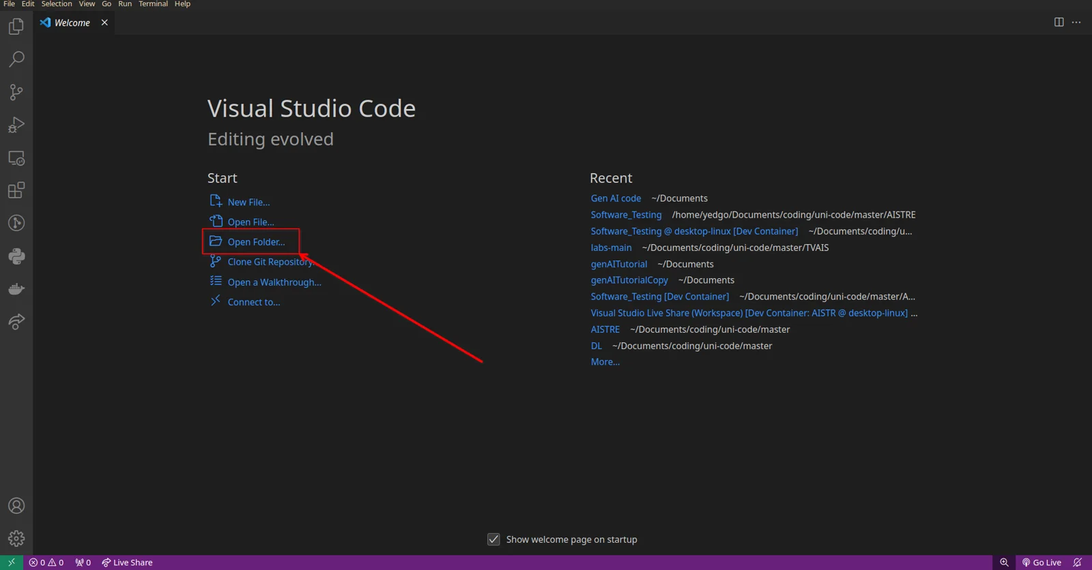Screen dimensions: 1092x570
Task: Open the Selection menu
Action: pyautogui.click(x=57, y=4)
